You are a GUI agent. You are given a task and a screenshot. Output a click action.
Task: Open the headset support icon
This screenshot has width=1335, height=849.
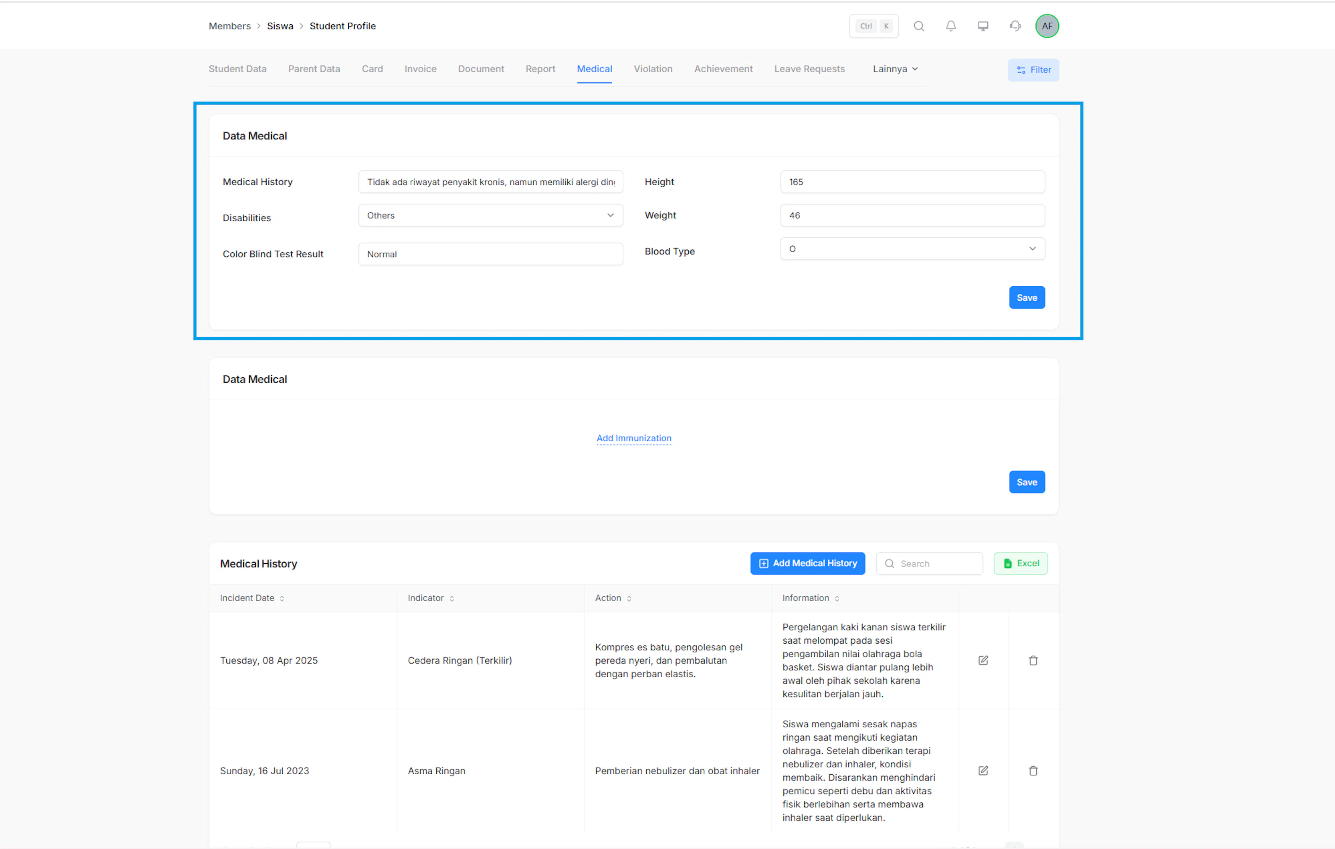pyautogui.click(x=1015, y=26)
